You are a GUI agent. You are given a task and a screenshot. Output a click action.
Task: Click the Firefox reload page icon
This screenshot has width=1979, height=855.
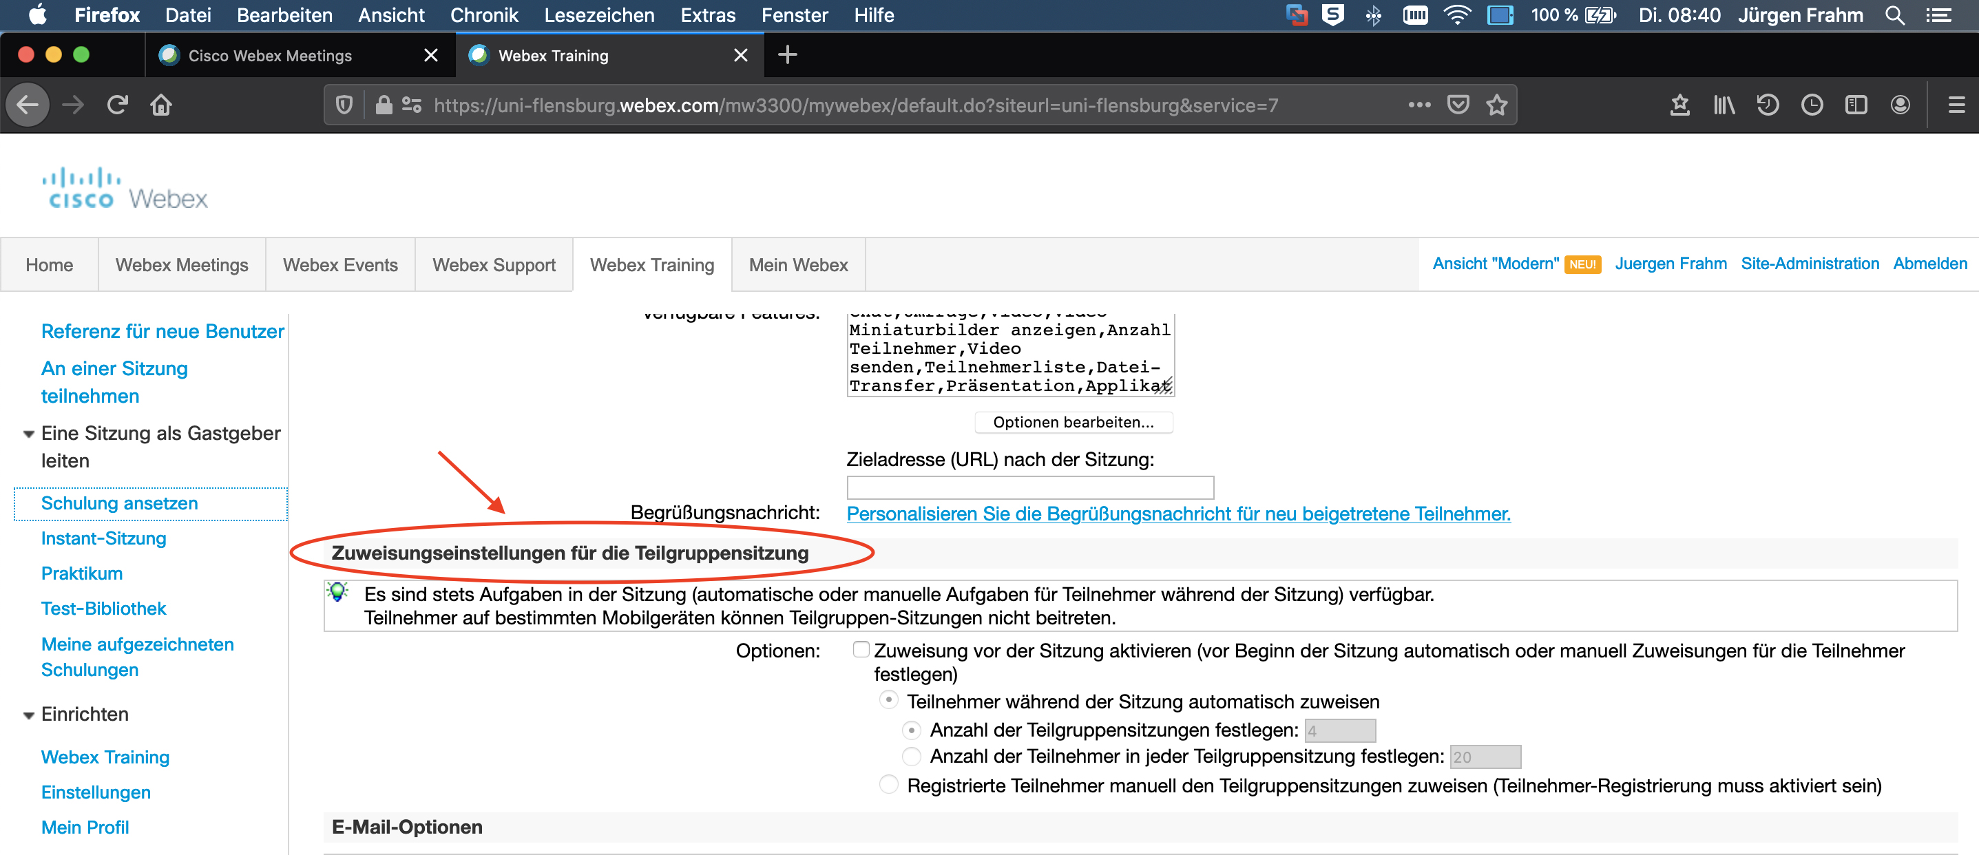117,105
